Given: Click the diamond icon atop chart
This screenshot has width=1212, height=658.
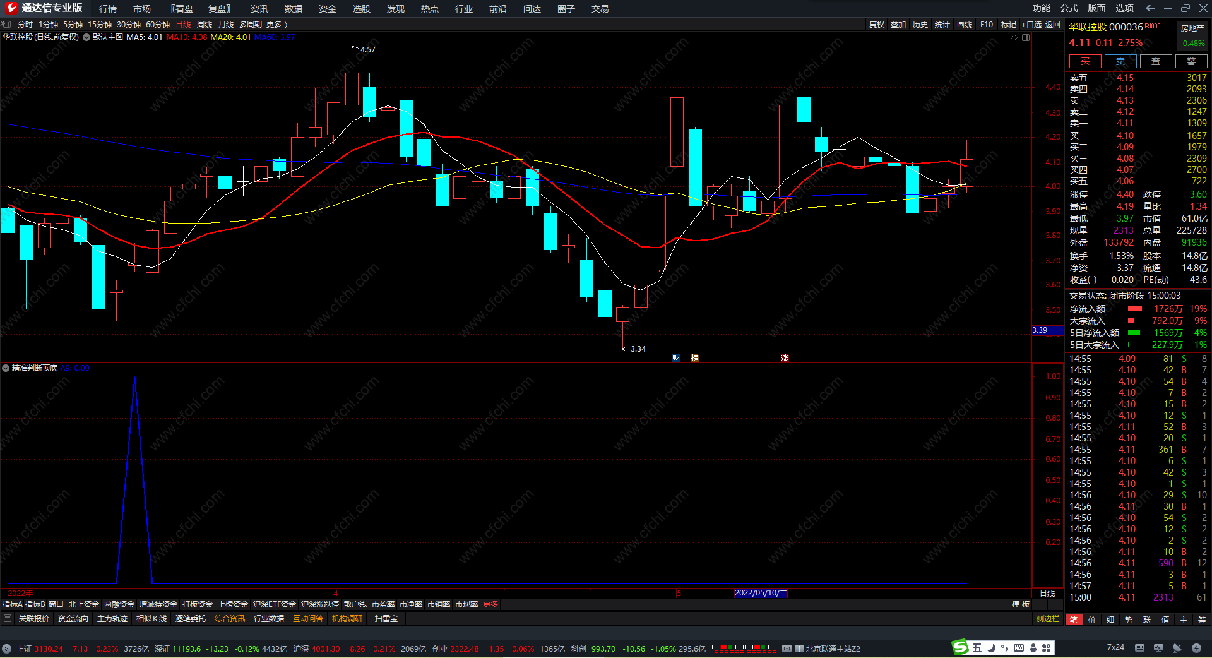Looking at the screenshot, I should tap(1014, 38).
